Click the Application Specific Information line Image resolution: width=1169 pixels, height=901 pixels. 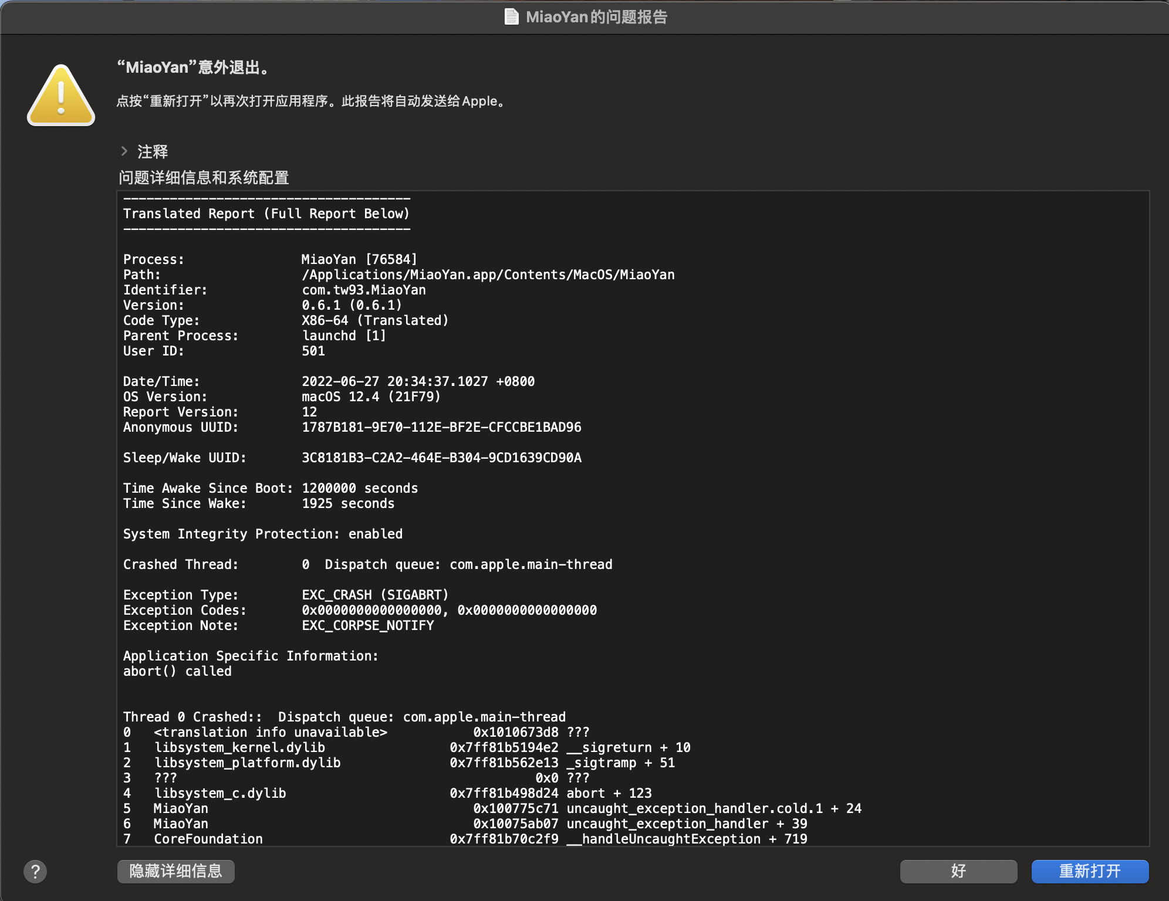[x=251, y=656]
